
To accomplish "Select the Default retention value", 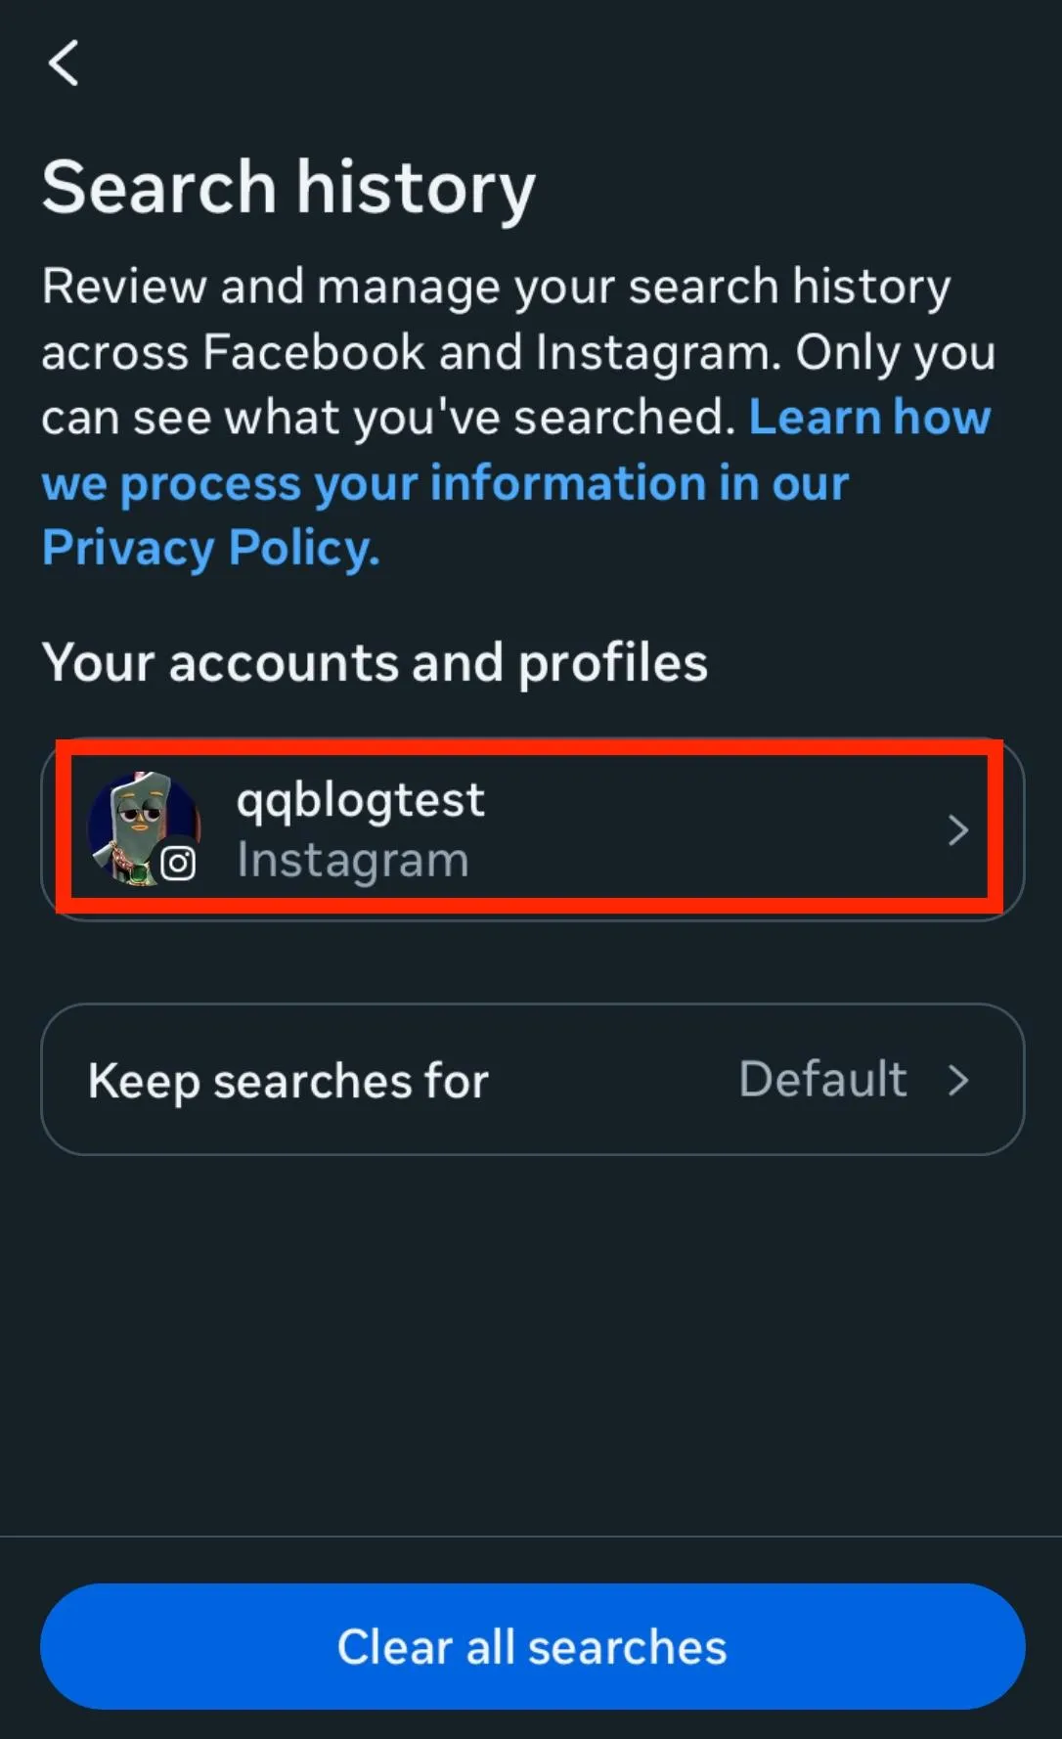I will pos(822,1080).
